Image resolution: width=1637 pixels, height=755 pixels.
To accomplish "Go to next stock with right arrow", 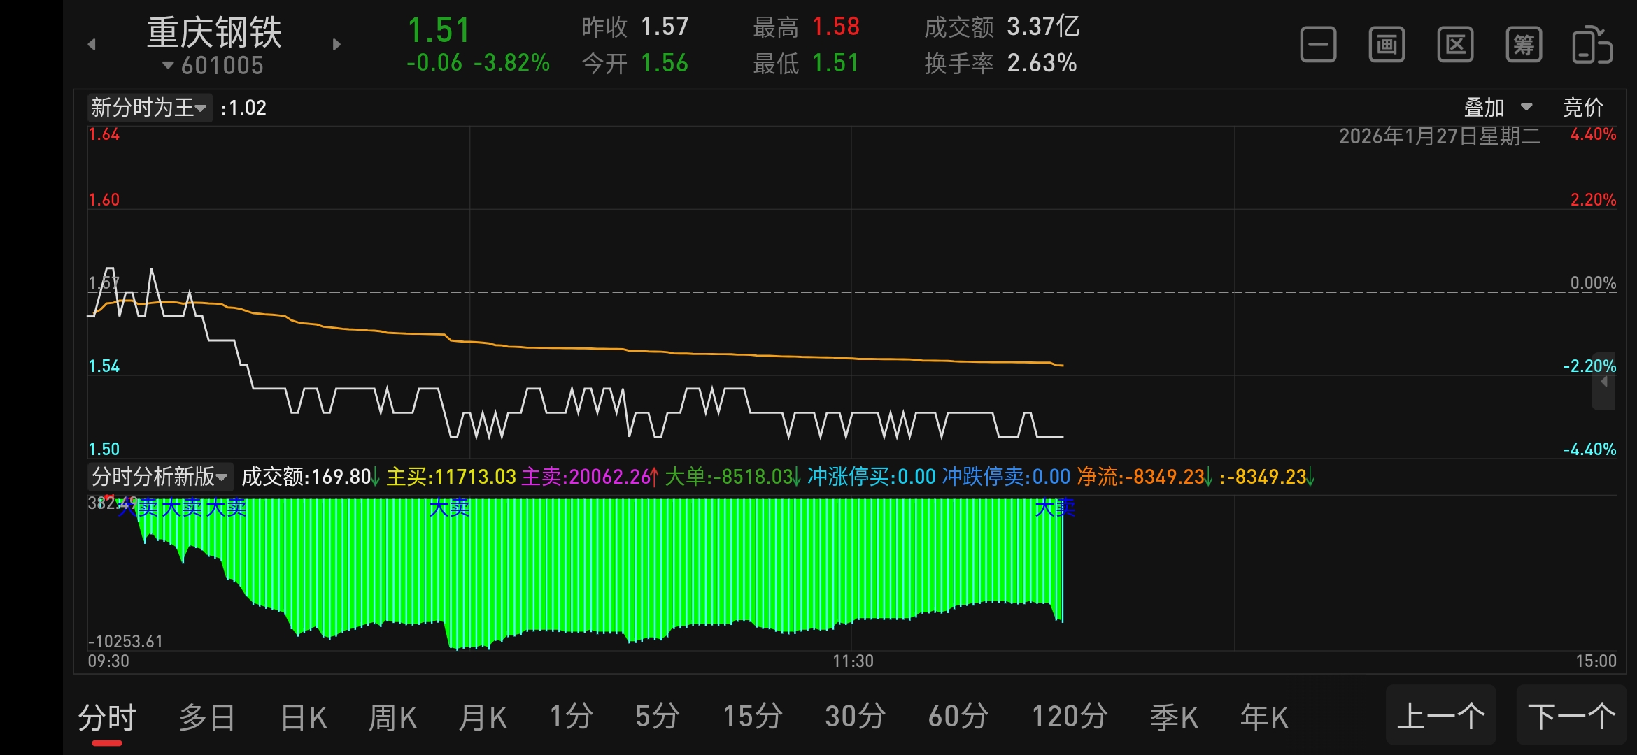I will click(x=336, y=45).
